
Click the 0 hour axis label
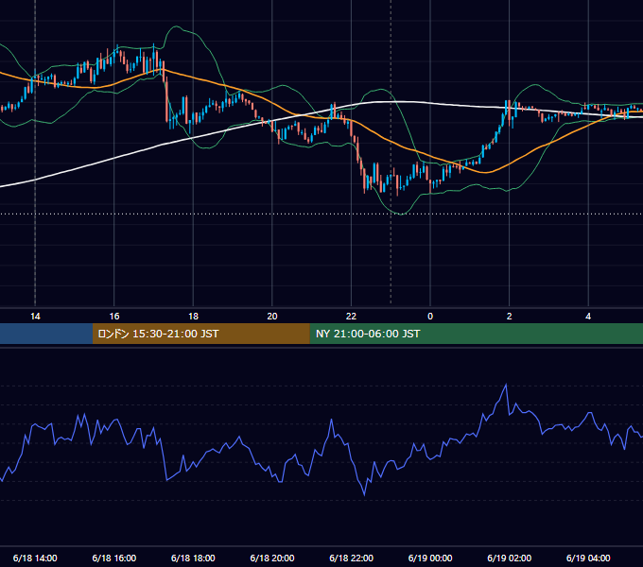coord(430,317)
